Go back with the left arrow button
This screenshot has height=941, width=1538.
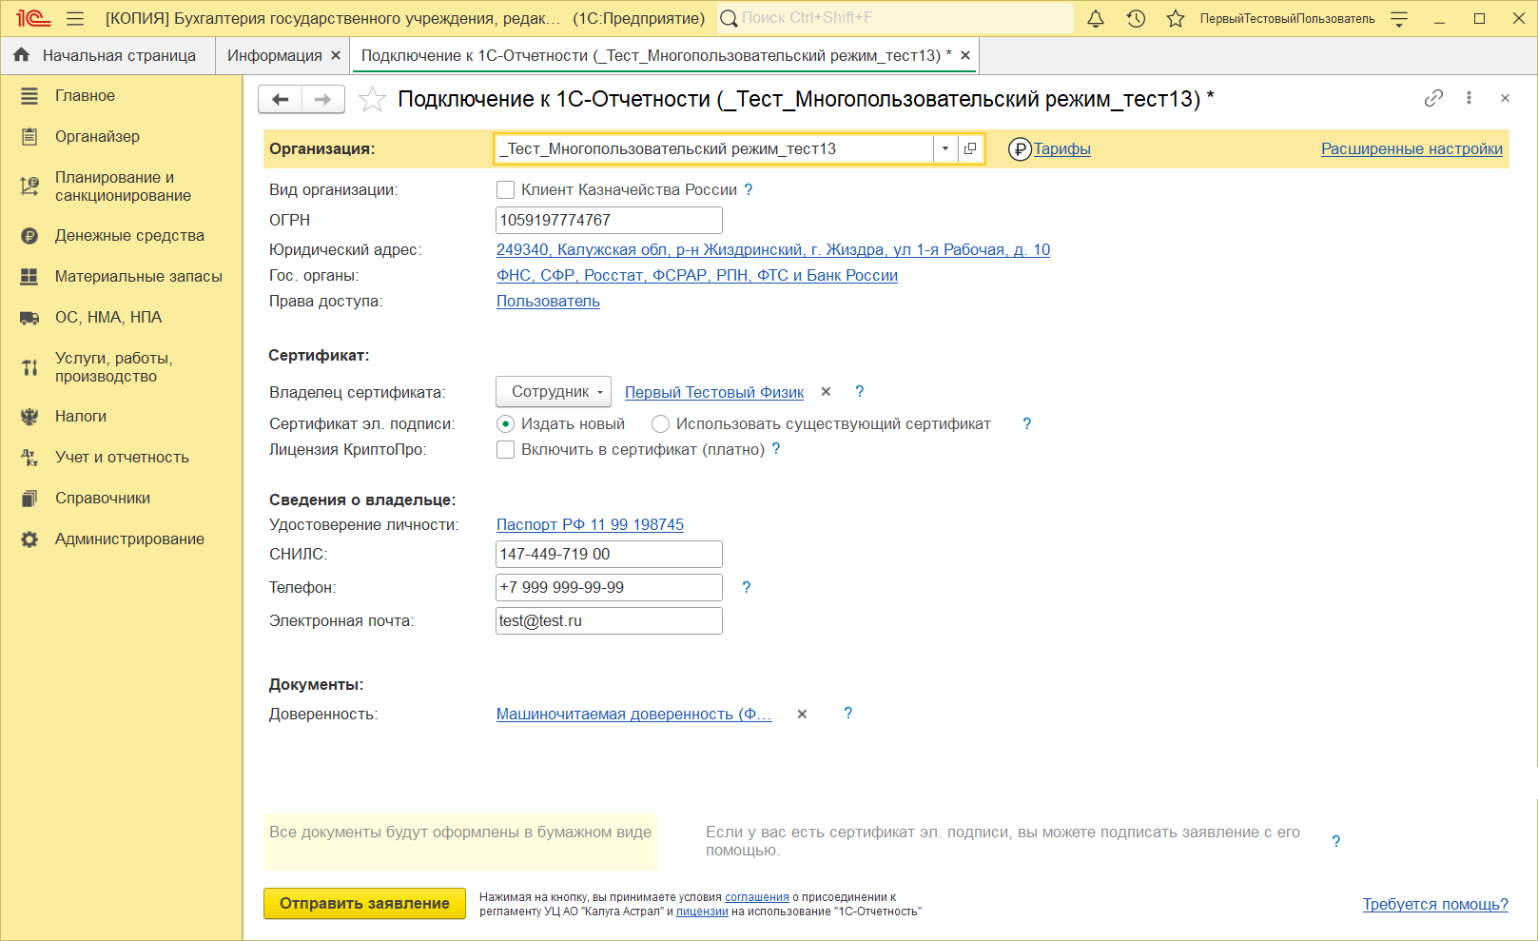coord(281,99)
